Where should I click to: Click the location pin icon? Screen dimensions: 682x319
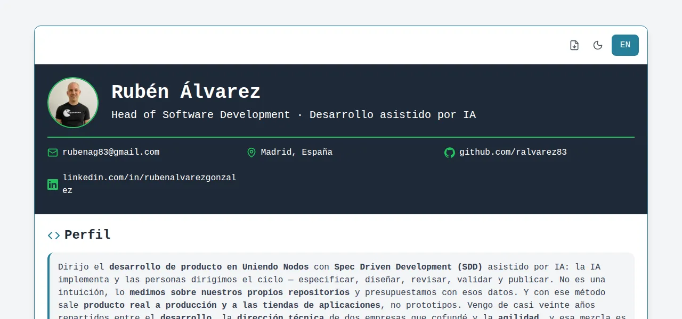point(251,153)
